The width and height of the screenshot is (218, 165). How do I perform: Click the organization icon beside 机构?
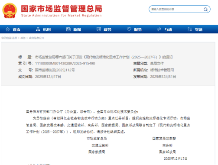(38, 29)
